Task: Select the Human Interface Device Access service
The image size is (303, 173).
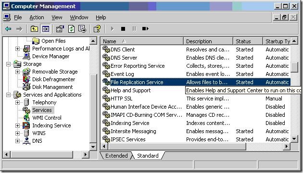Action: click(x=146, y=107)
